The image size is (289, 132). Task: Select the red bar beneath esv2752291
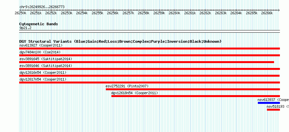click(x=193, y=89)
